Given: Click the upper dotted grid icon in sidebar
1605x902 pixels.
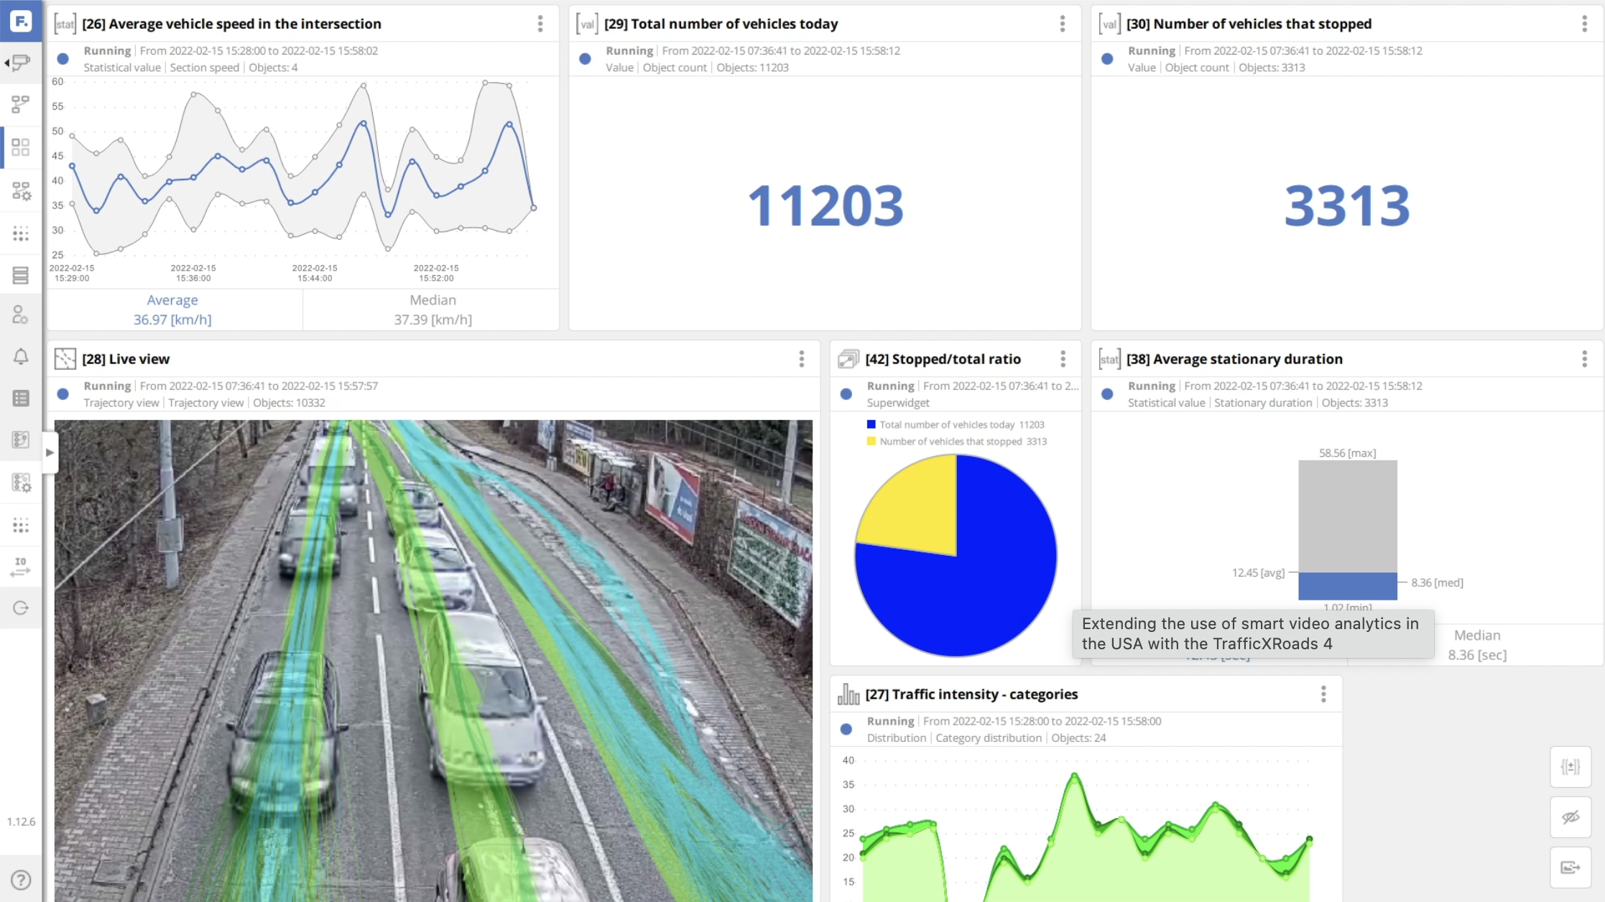Looking at the screenshot, I should (21, 233).
